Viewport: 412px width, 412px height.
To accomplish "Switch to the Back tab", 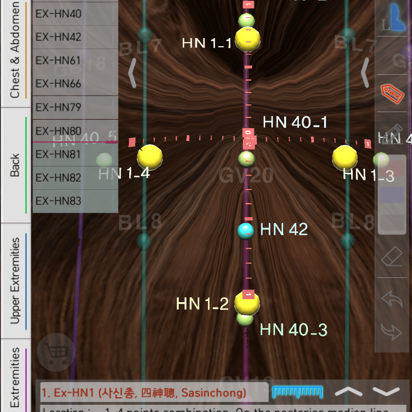I will coord(15,165).
